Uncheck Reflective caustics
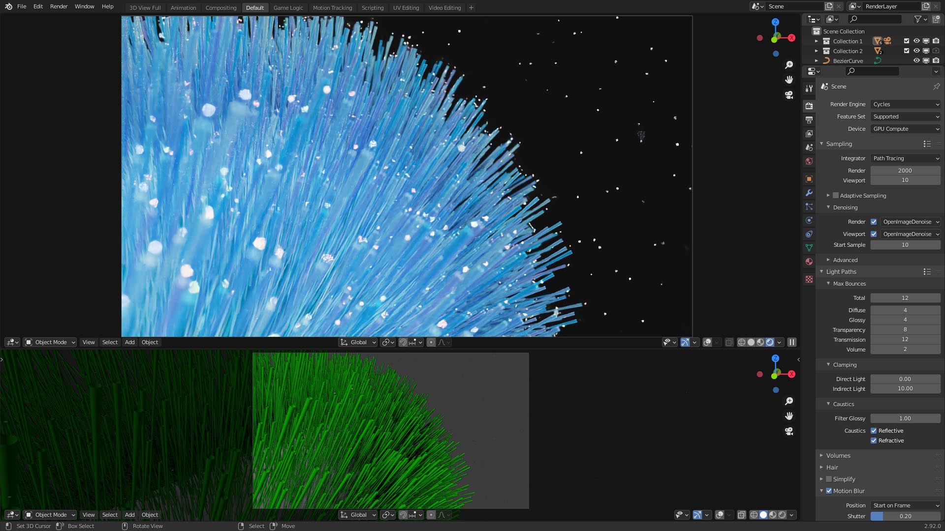The width and height of the screenshot is (945, 531). (x=874, y=431)
